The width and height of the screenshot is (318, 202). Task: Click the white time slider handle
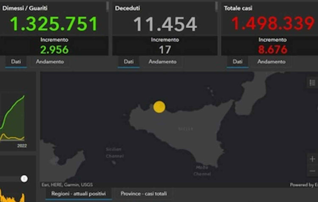(24, 179)
